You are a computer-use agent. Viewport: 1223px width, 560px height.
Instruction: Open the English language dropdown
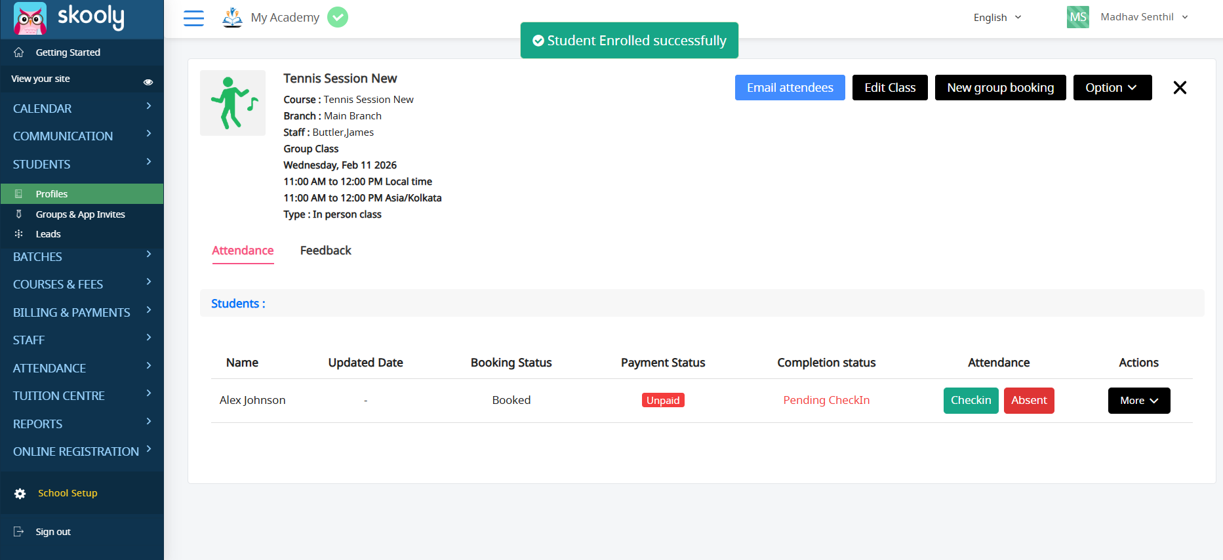click(997, 18)
